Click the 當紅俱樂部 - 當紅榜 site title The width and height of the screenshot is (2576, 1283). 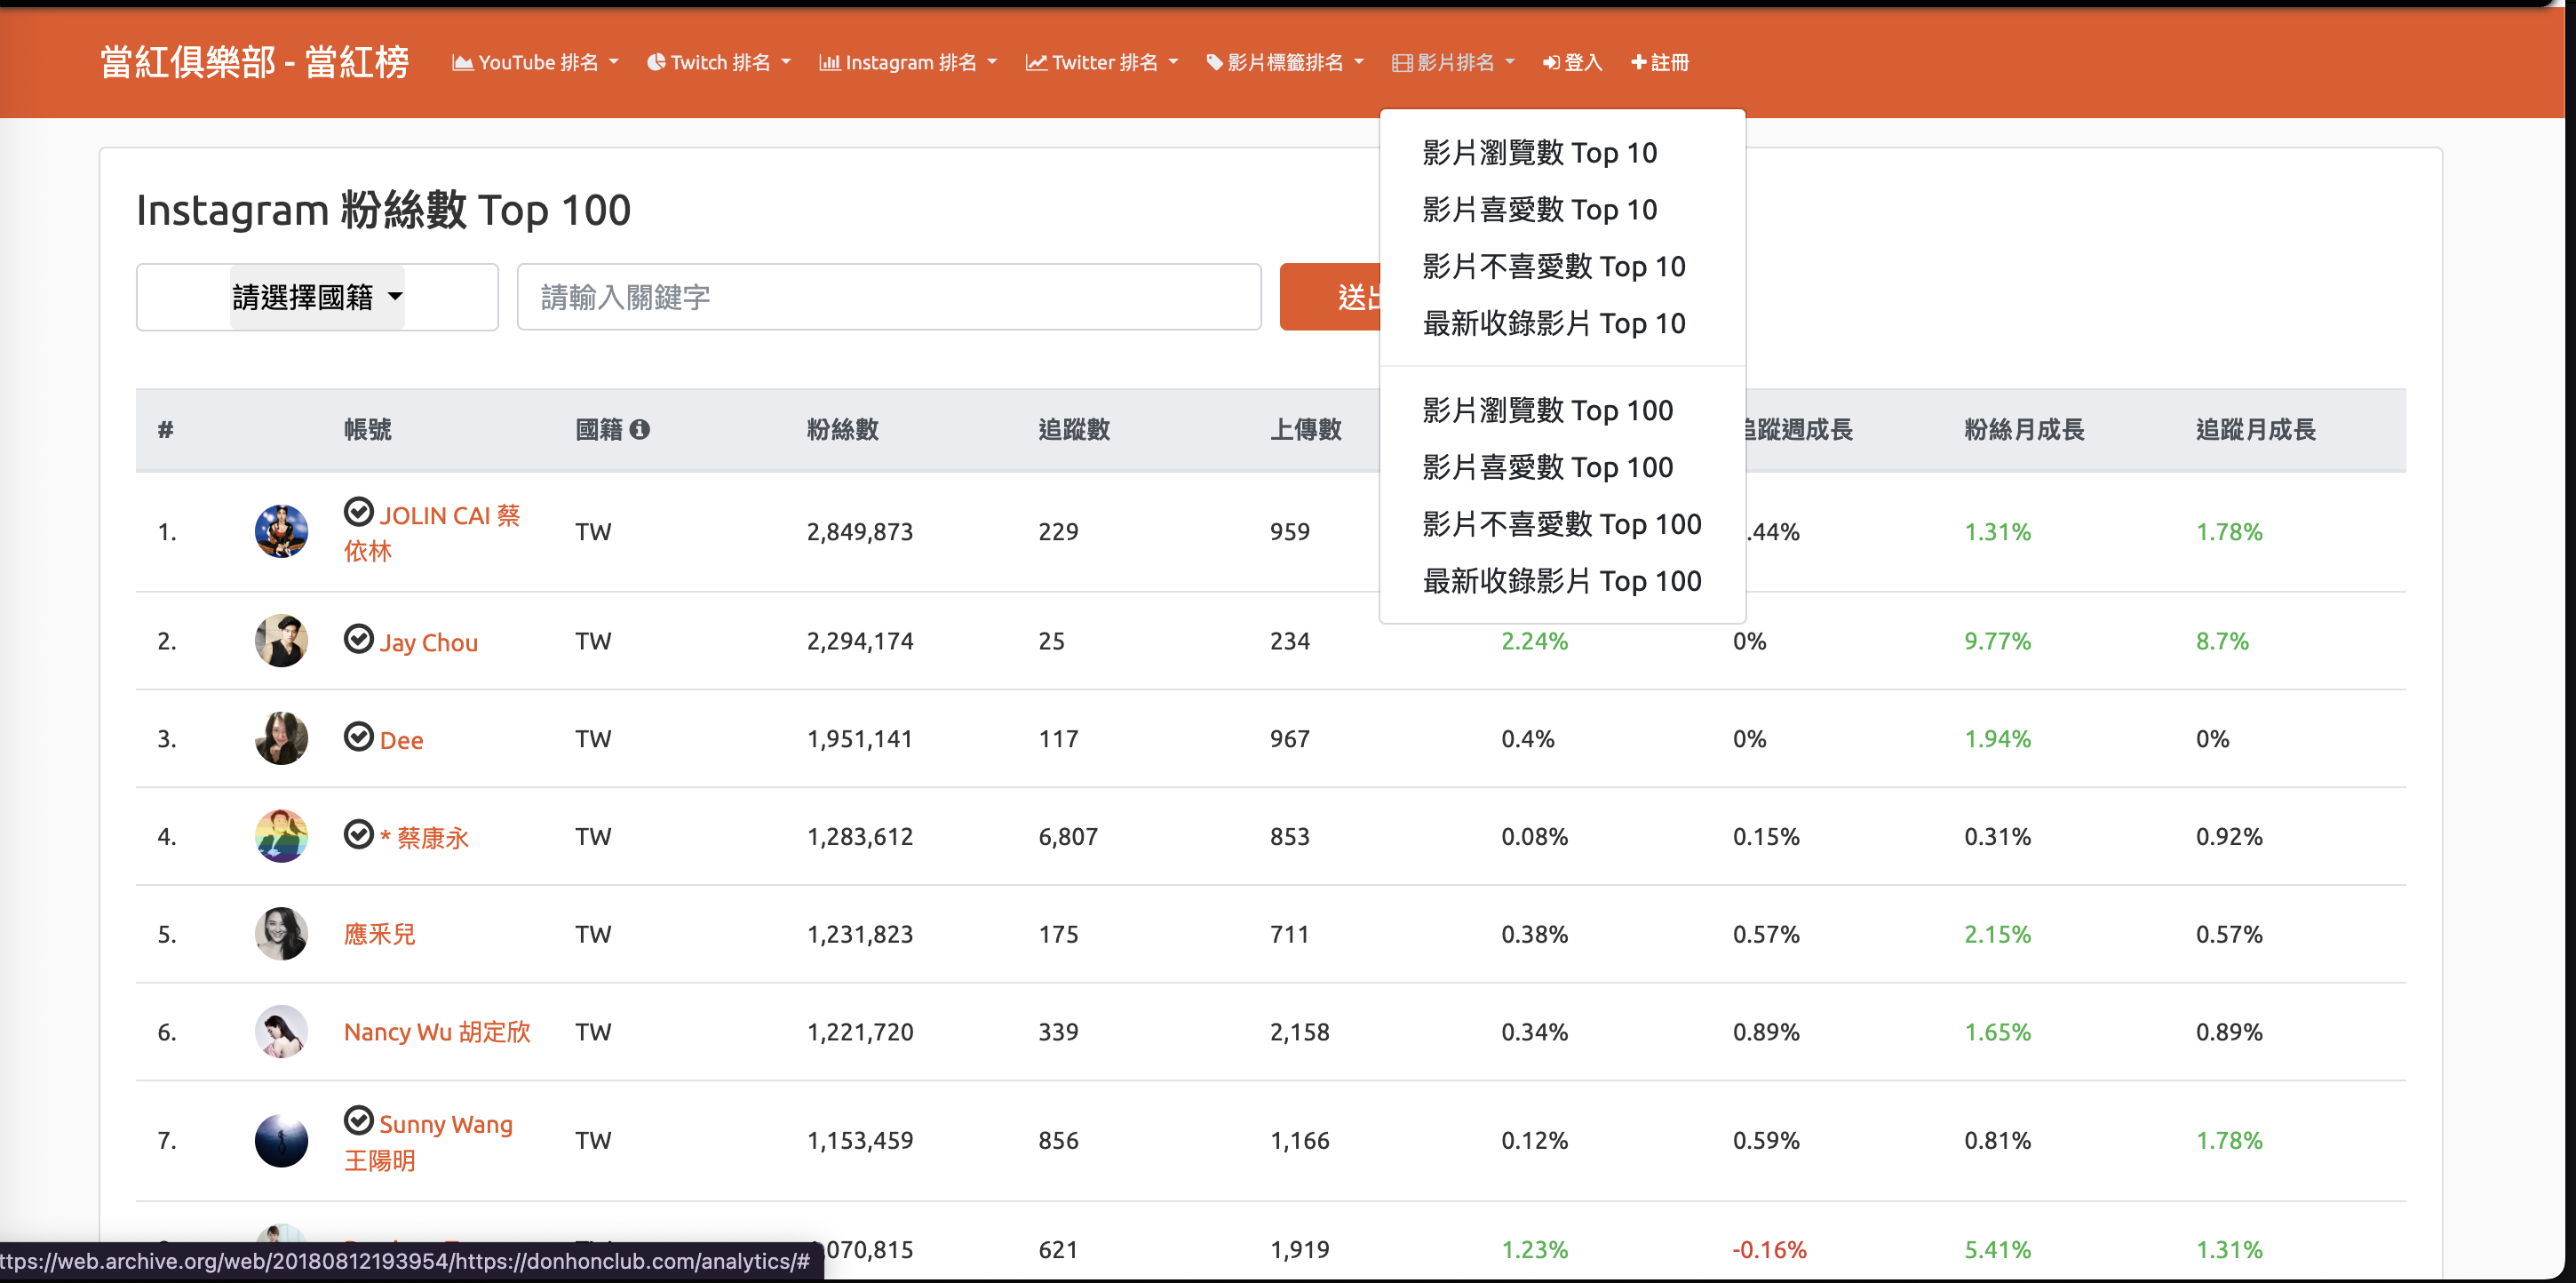click(x=255, y=62)
